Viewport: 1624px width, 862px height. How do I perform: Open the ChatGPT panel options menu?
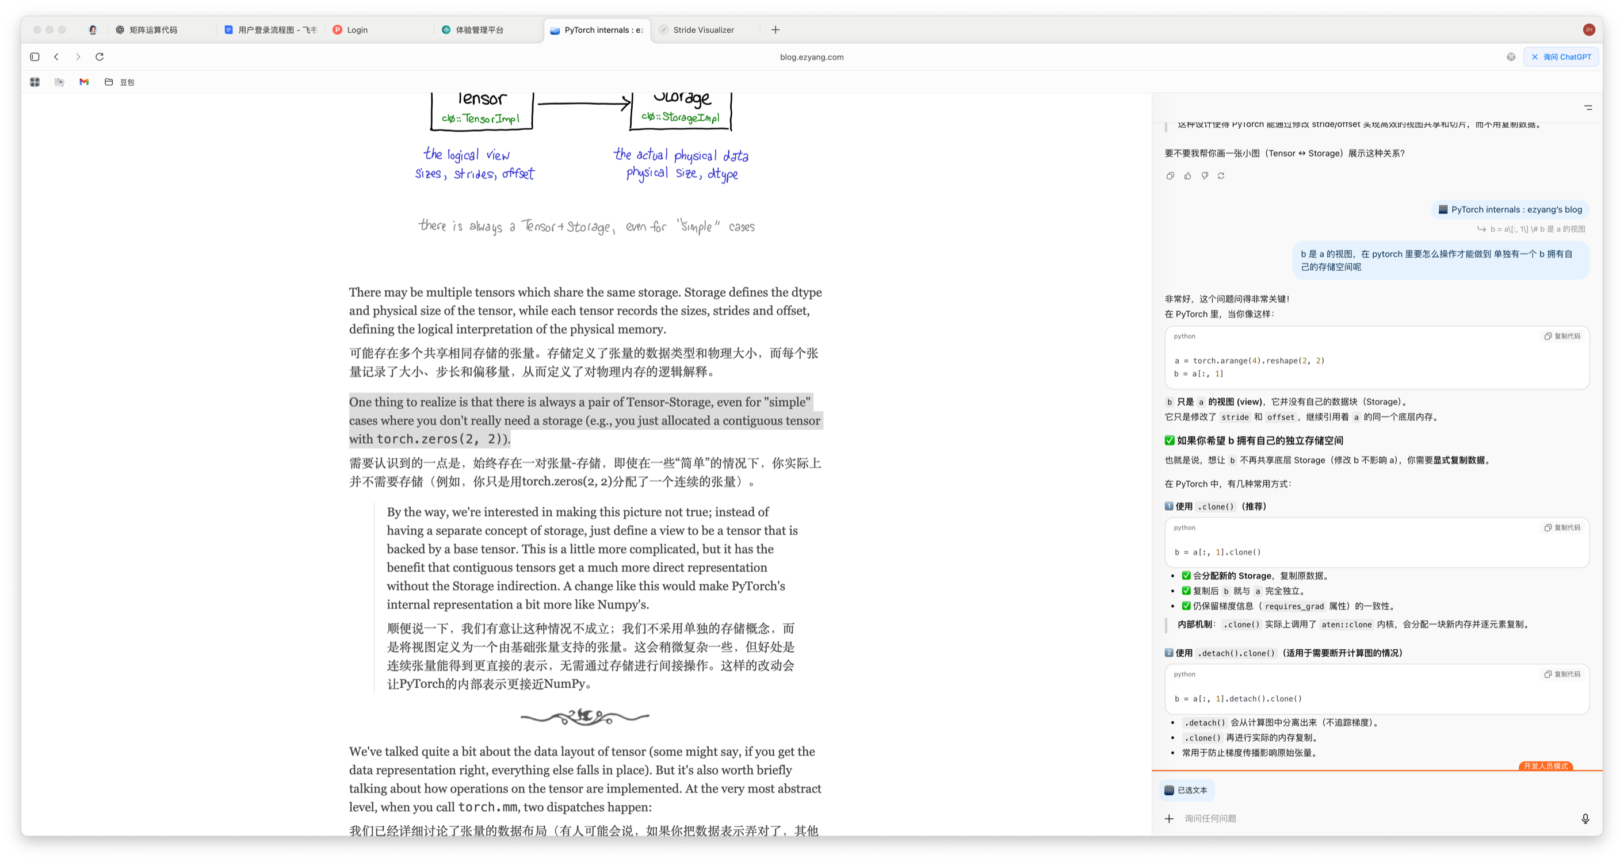(1588, 108)
